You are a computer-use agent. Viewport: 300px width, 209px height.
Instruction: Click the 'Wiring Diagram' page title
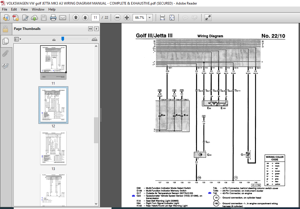[210, 36]
